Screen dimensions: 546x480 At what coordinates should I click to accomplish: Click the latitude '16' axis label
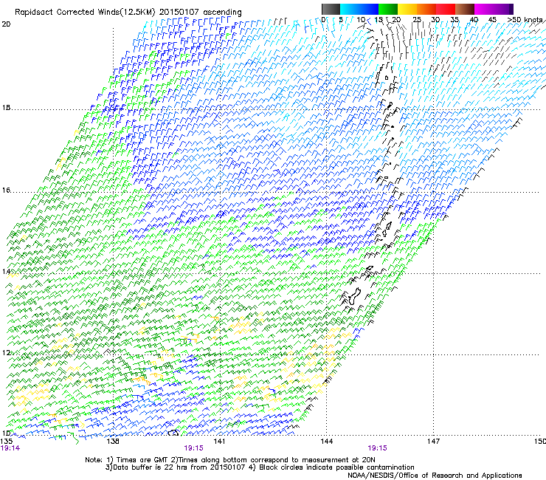(6, 191)
